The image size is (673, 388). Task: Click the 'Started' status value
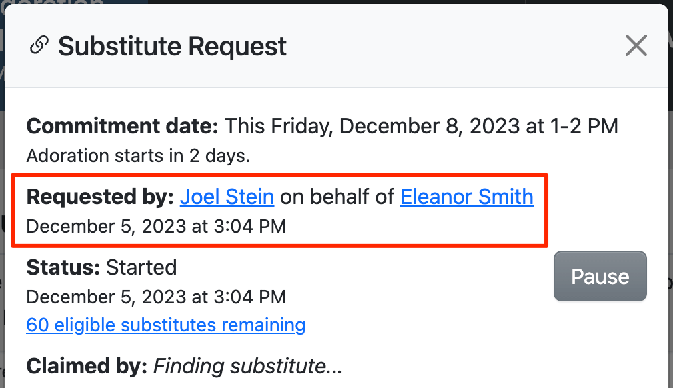tap(141, 267)
